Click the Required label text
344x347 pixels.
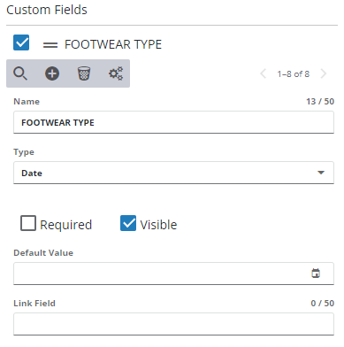point(66,225)
